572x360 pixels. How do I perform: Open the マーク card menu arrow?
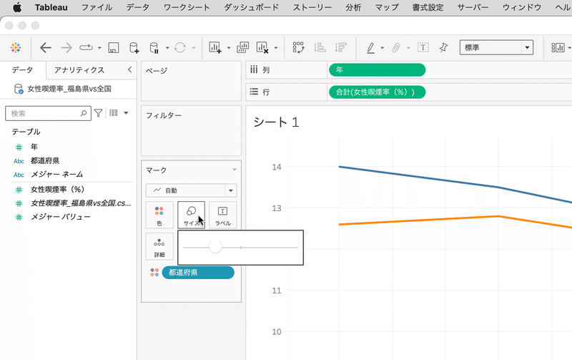pyautogui.click(x=235, y=170)
